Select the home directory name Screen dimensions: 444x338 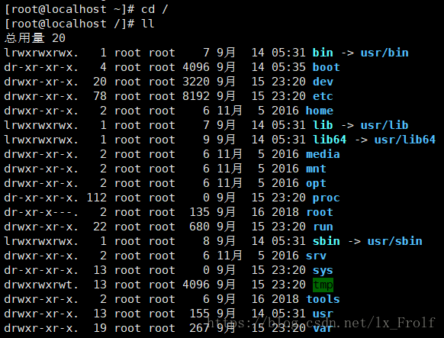pyautogui.click(x=319, y=111)
